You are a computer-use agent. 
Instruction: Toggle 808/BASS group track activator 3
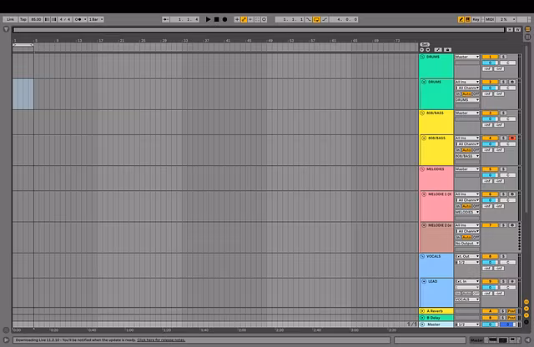coord(490,113)
